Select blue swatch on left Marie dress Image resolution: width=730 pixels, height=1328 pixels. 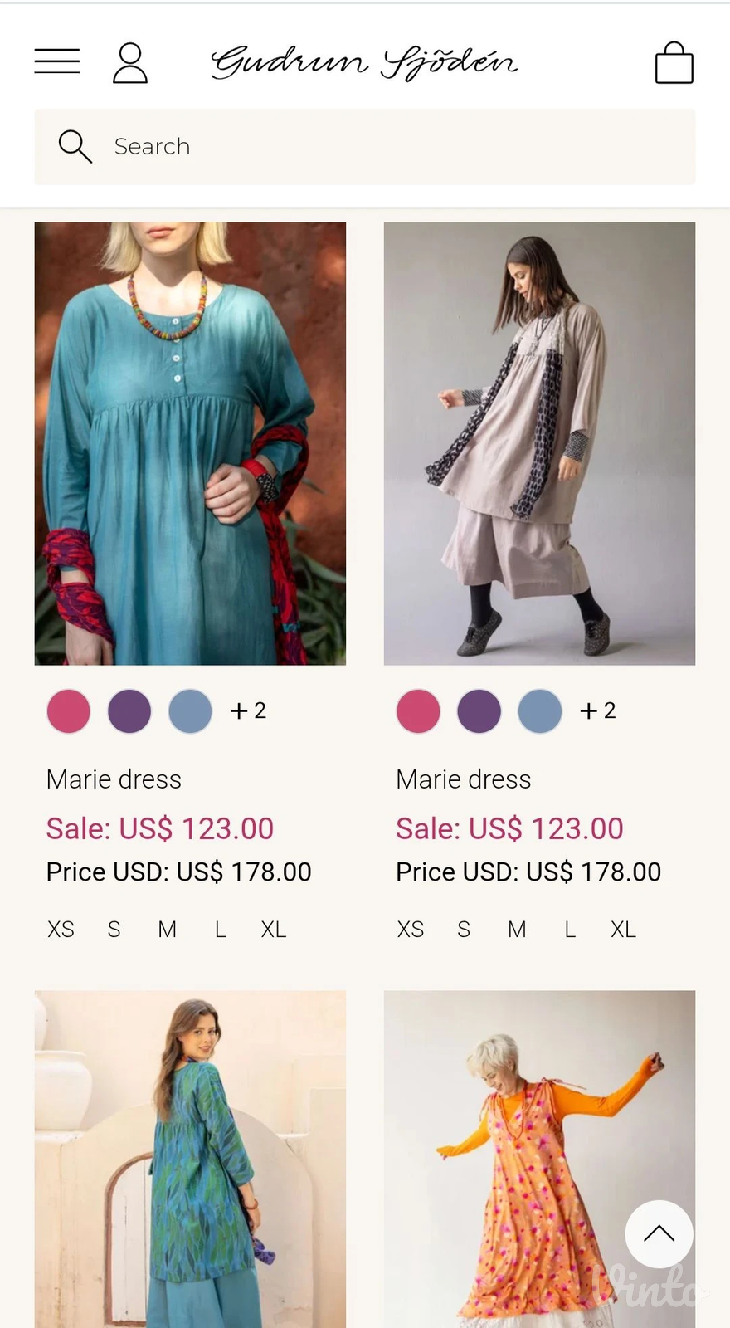[190, 711]
